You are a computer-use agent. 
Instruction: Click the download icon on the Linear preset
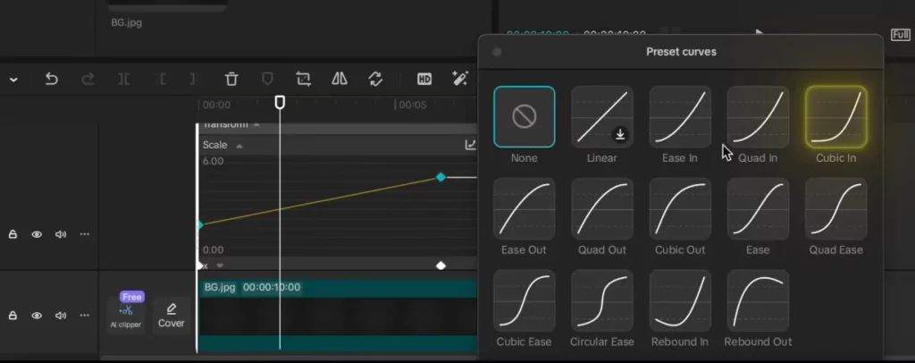coord(620,135)
